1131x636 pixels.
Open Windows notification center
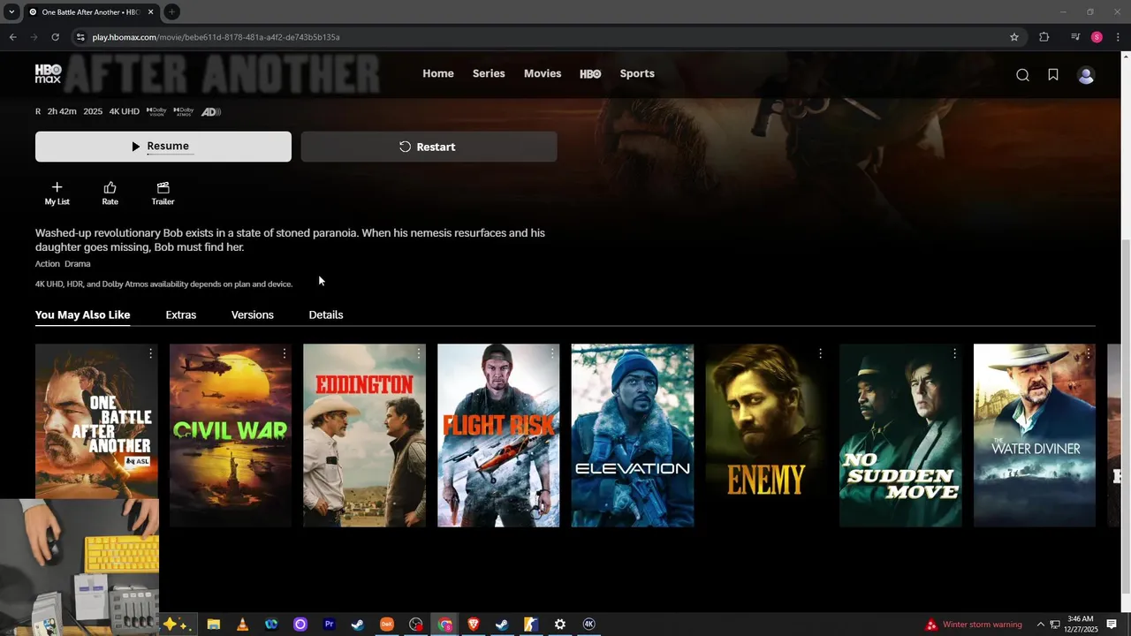(1112, 625)
